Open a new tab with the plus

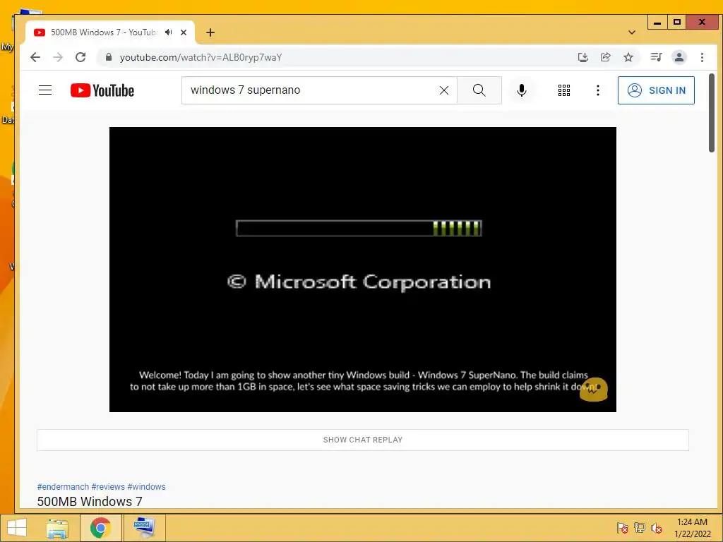point(210,32)
